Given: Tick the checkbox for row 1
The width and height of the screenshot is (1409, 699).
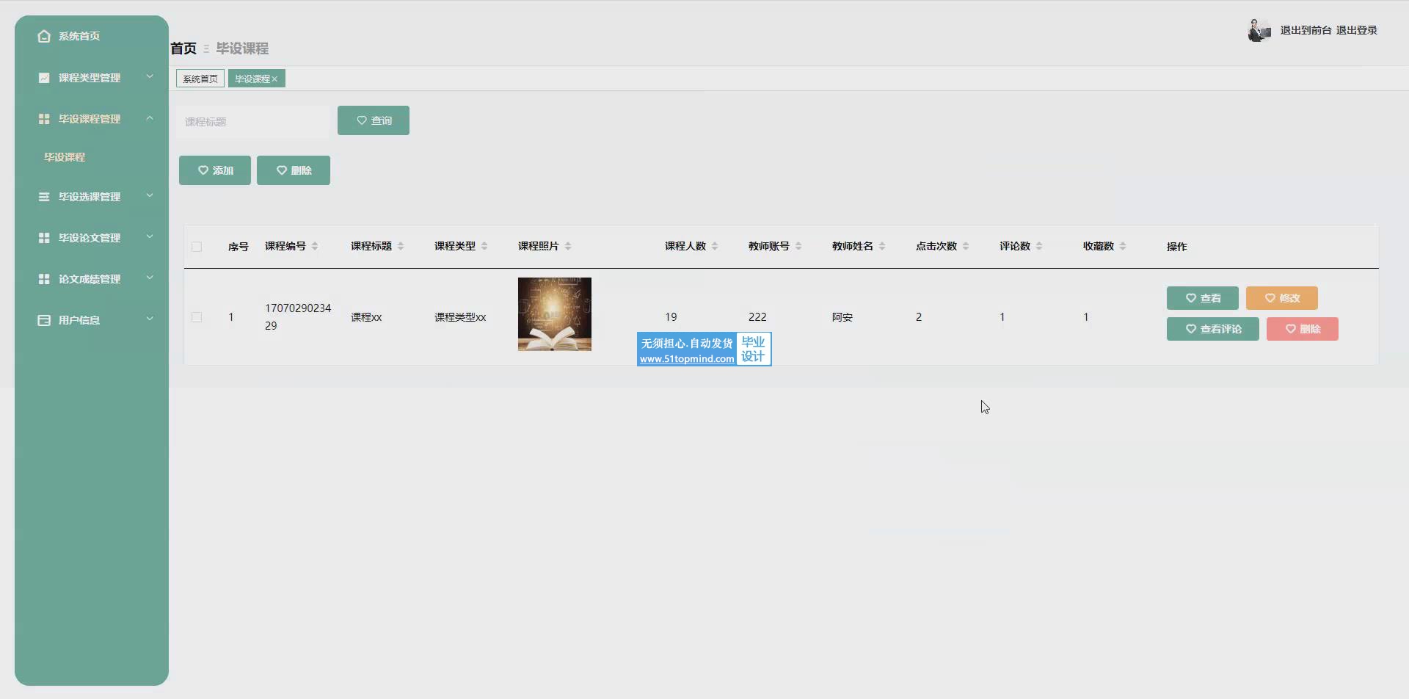Looking at the screenshot, I should coord(197,317).
